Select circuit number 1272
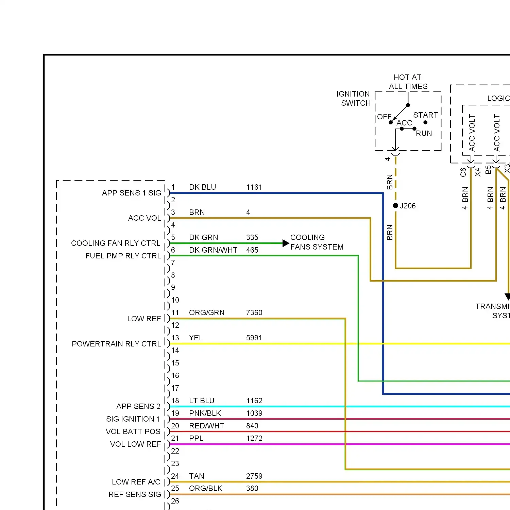Screen dimensions: 510x510 pyautogui.click(x=254, y=438)
